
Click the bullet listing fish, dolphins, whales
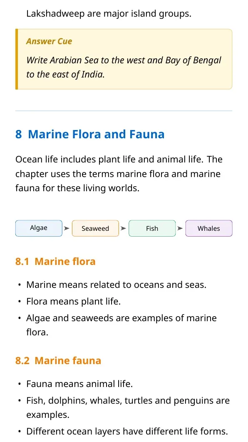[x=128, y=407]
